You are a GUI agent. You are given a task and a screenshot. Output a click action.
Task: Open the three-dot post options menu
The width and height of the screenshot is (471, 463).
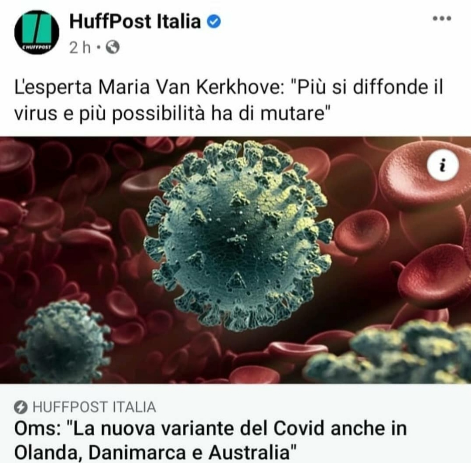pyautogui.click(x=442, y=19)
